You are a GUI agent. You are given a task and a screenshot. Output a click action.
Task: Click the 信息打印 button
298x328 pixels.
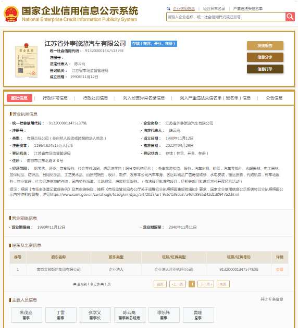tap(265, 69)
